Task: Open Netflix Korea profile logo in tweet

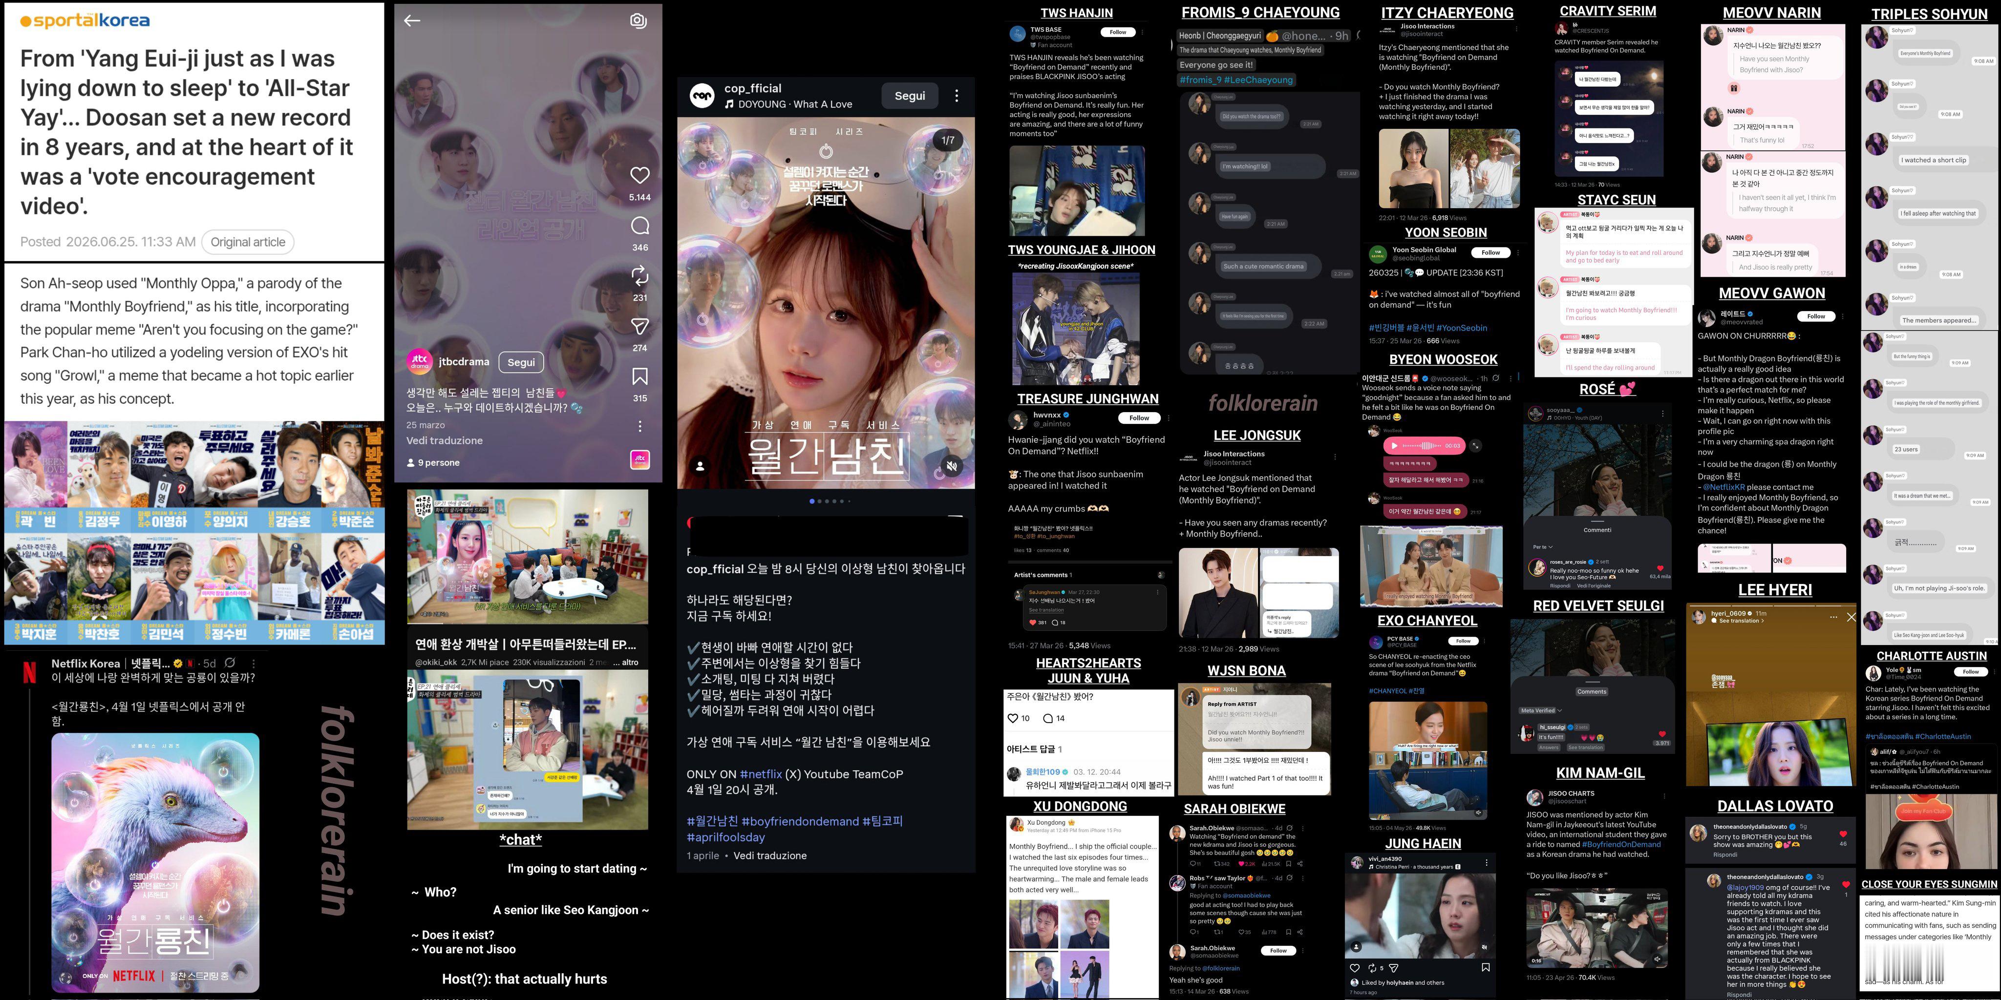Action: 29,672
